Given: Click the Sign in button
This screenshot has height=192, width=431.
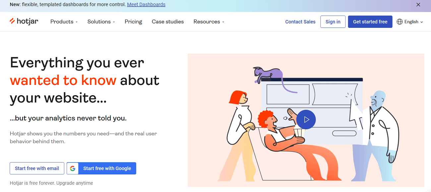Looking at the screenshot, I should click(x=333, y=22).
